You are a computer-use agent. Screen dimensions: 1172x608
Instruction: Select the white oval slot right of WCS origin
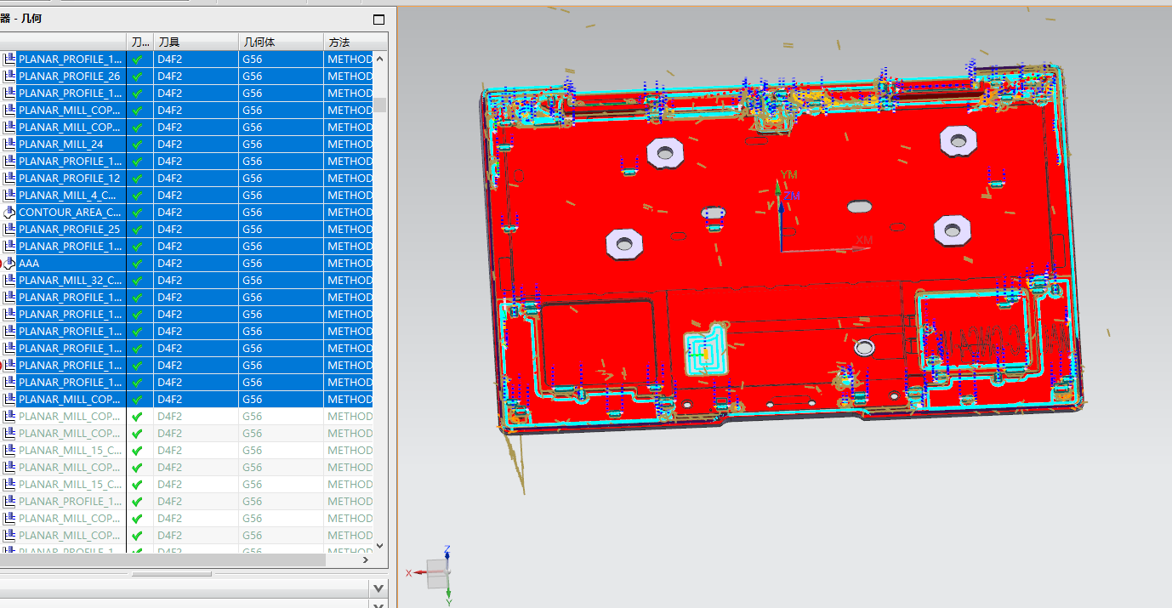[859, 207]
